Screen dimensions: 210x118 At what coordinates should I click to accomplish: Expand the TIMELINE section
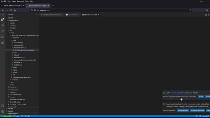coord(22,111)
